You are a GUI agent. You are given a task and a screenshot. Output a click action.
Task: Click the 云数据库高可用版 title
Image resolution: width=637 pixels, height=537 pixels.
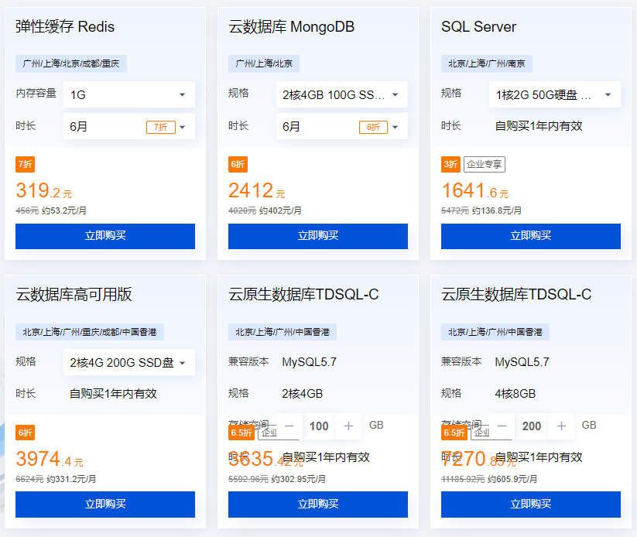[x=74, y=295]
